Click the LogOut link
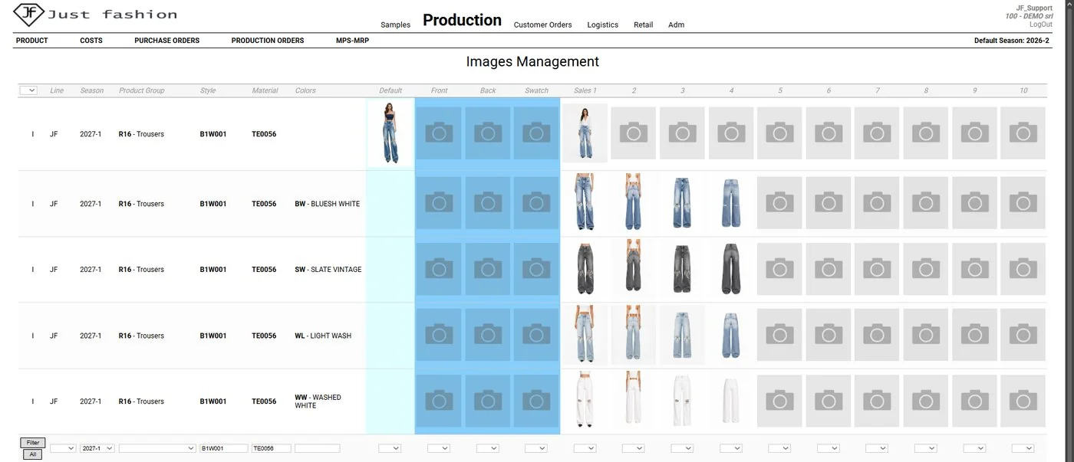Viewport: 1074px width, 462px height. coord(1041,25)
